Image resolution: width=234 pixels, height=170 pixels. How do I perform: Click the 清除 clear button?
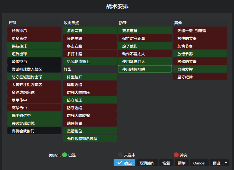tap(182, 163)
